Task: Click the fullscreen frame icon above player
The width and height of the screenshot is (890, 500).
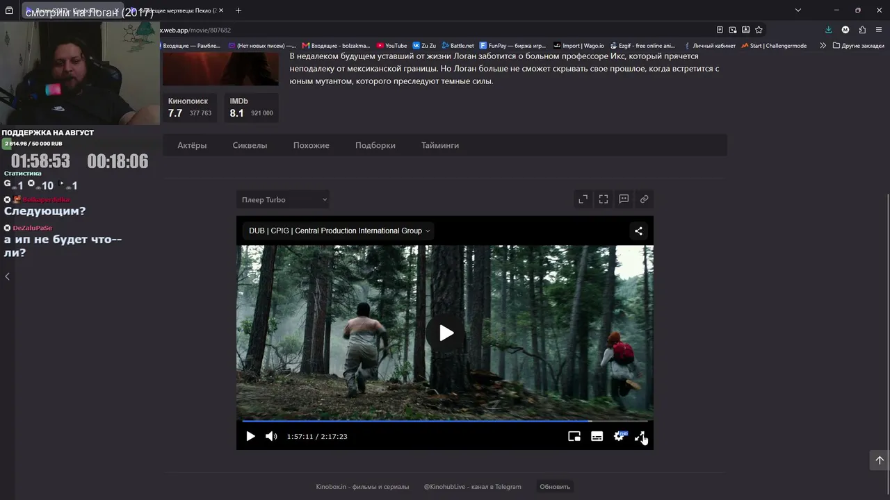Action: pyautogui.click(x=604, y=199)
